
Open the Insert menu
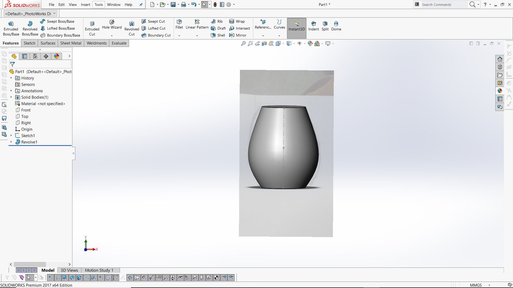pos(85,5)
